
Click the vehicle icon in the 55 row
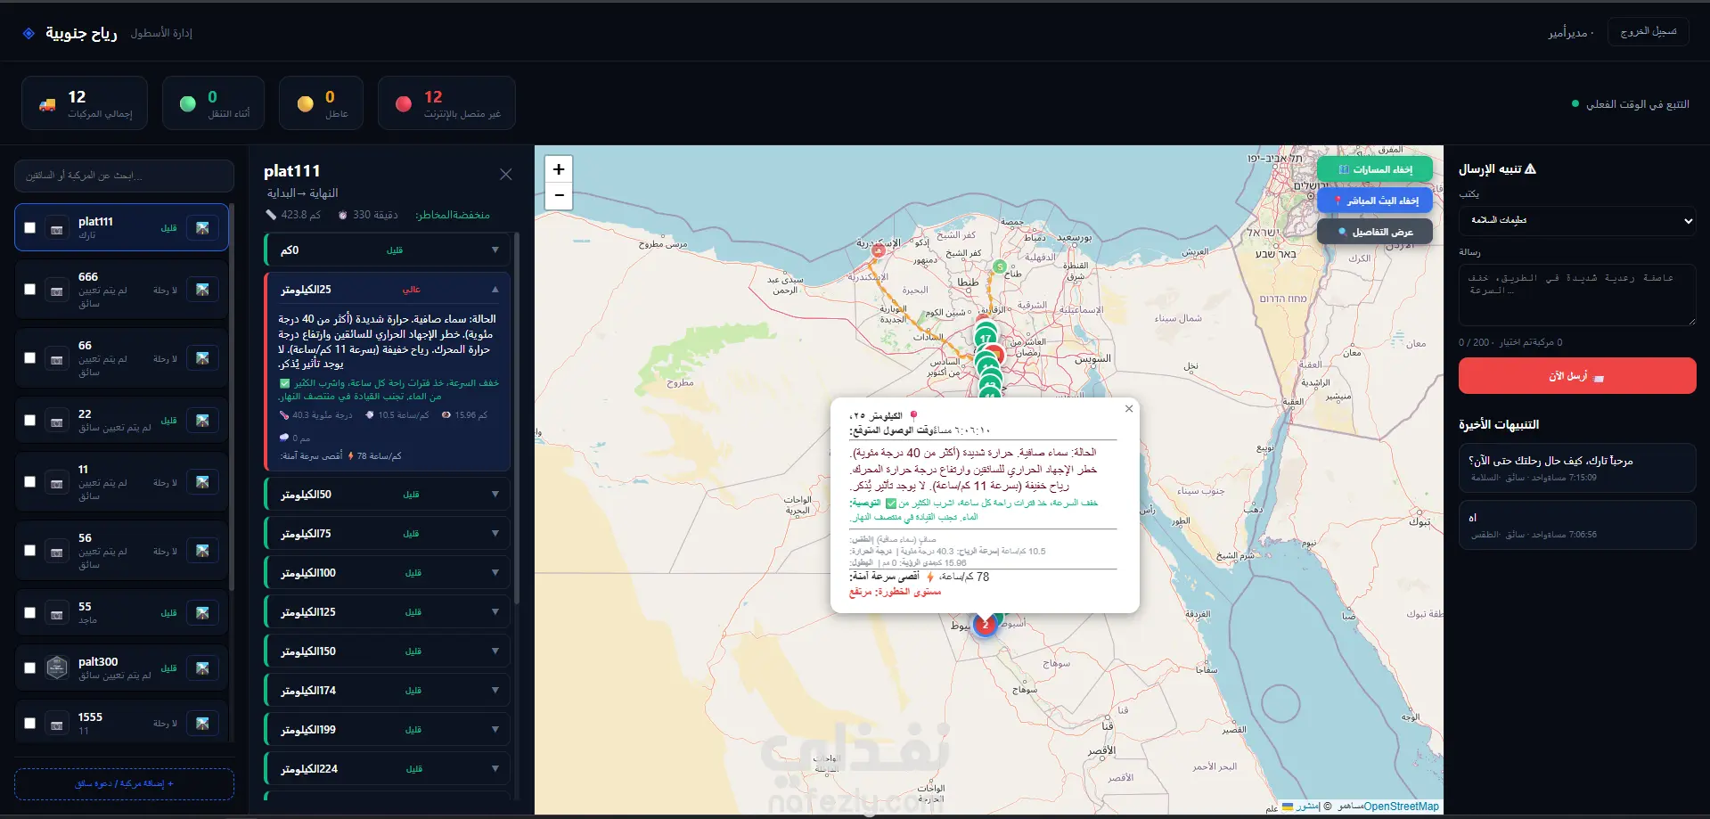[57, 613]
